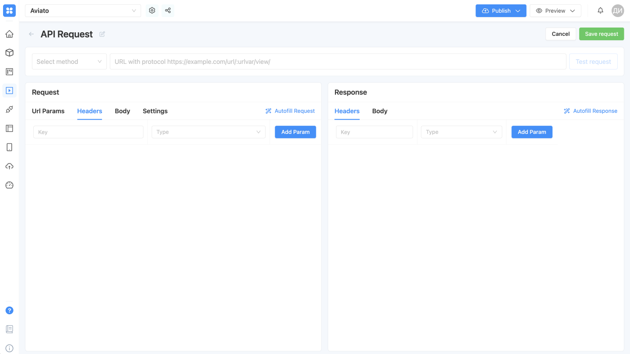Image resolution: width=630 pixels, height=354 pixels.
Task: Click the Autofill Response link
Action: 591,111
